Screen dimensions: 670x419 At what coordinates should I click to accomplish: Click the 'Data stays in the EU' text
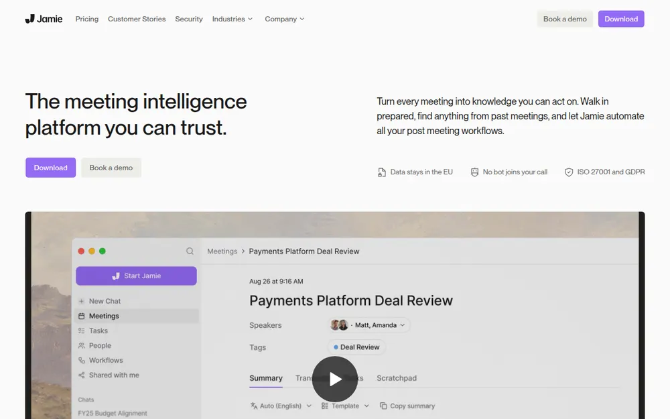[x=421, y=172]
